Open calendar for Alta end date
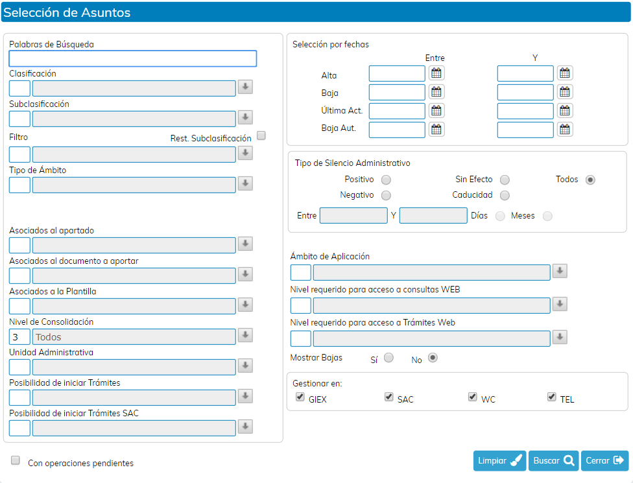 click(x=565, y=73)
